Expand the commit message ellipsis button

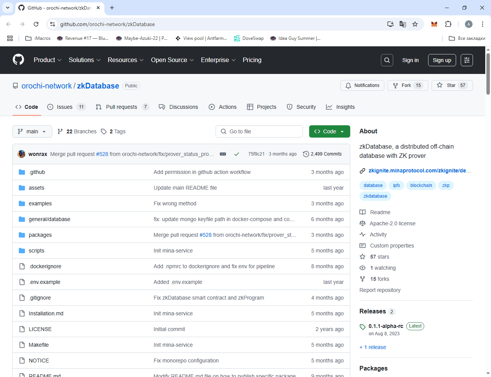[x=223, y=154]
